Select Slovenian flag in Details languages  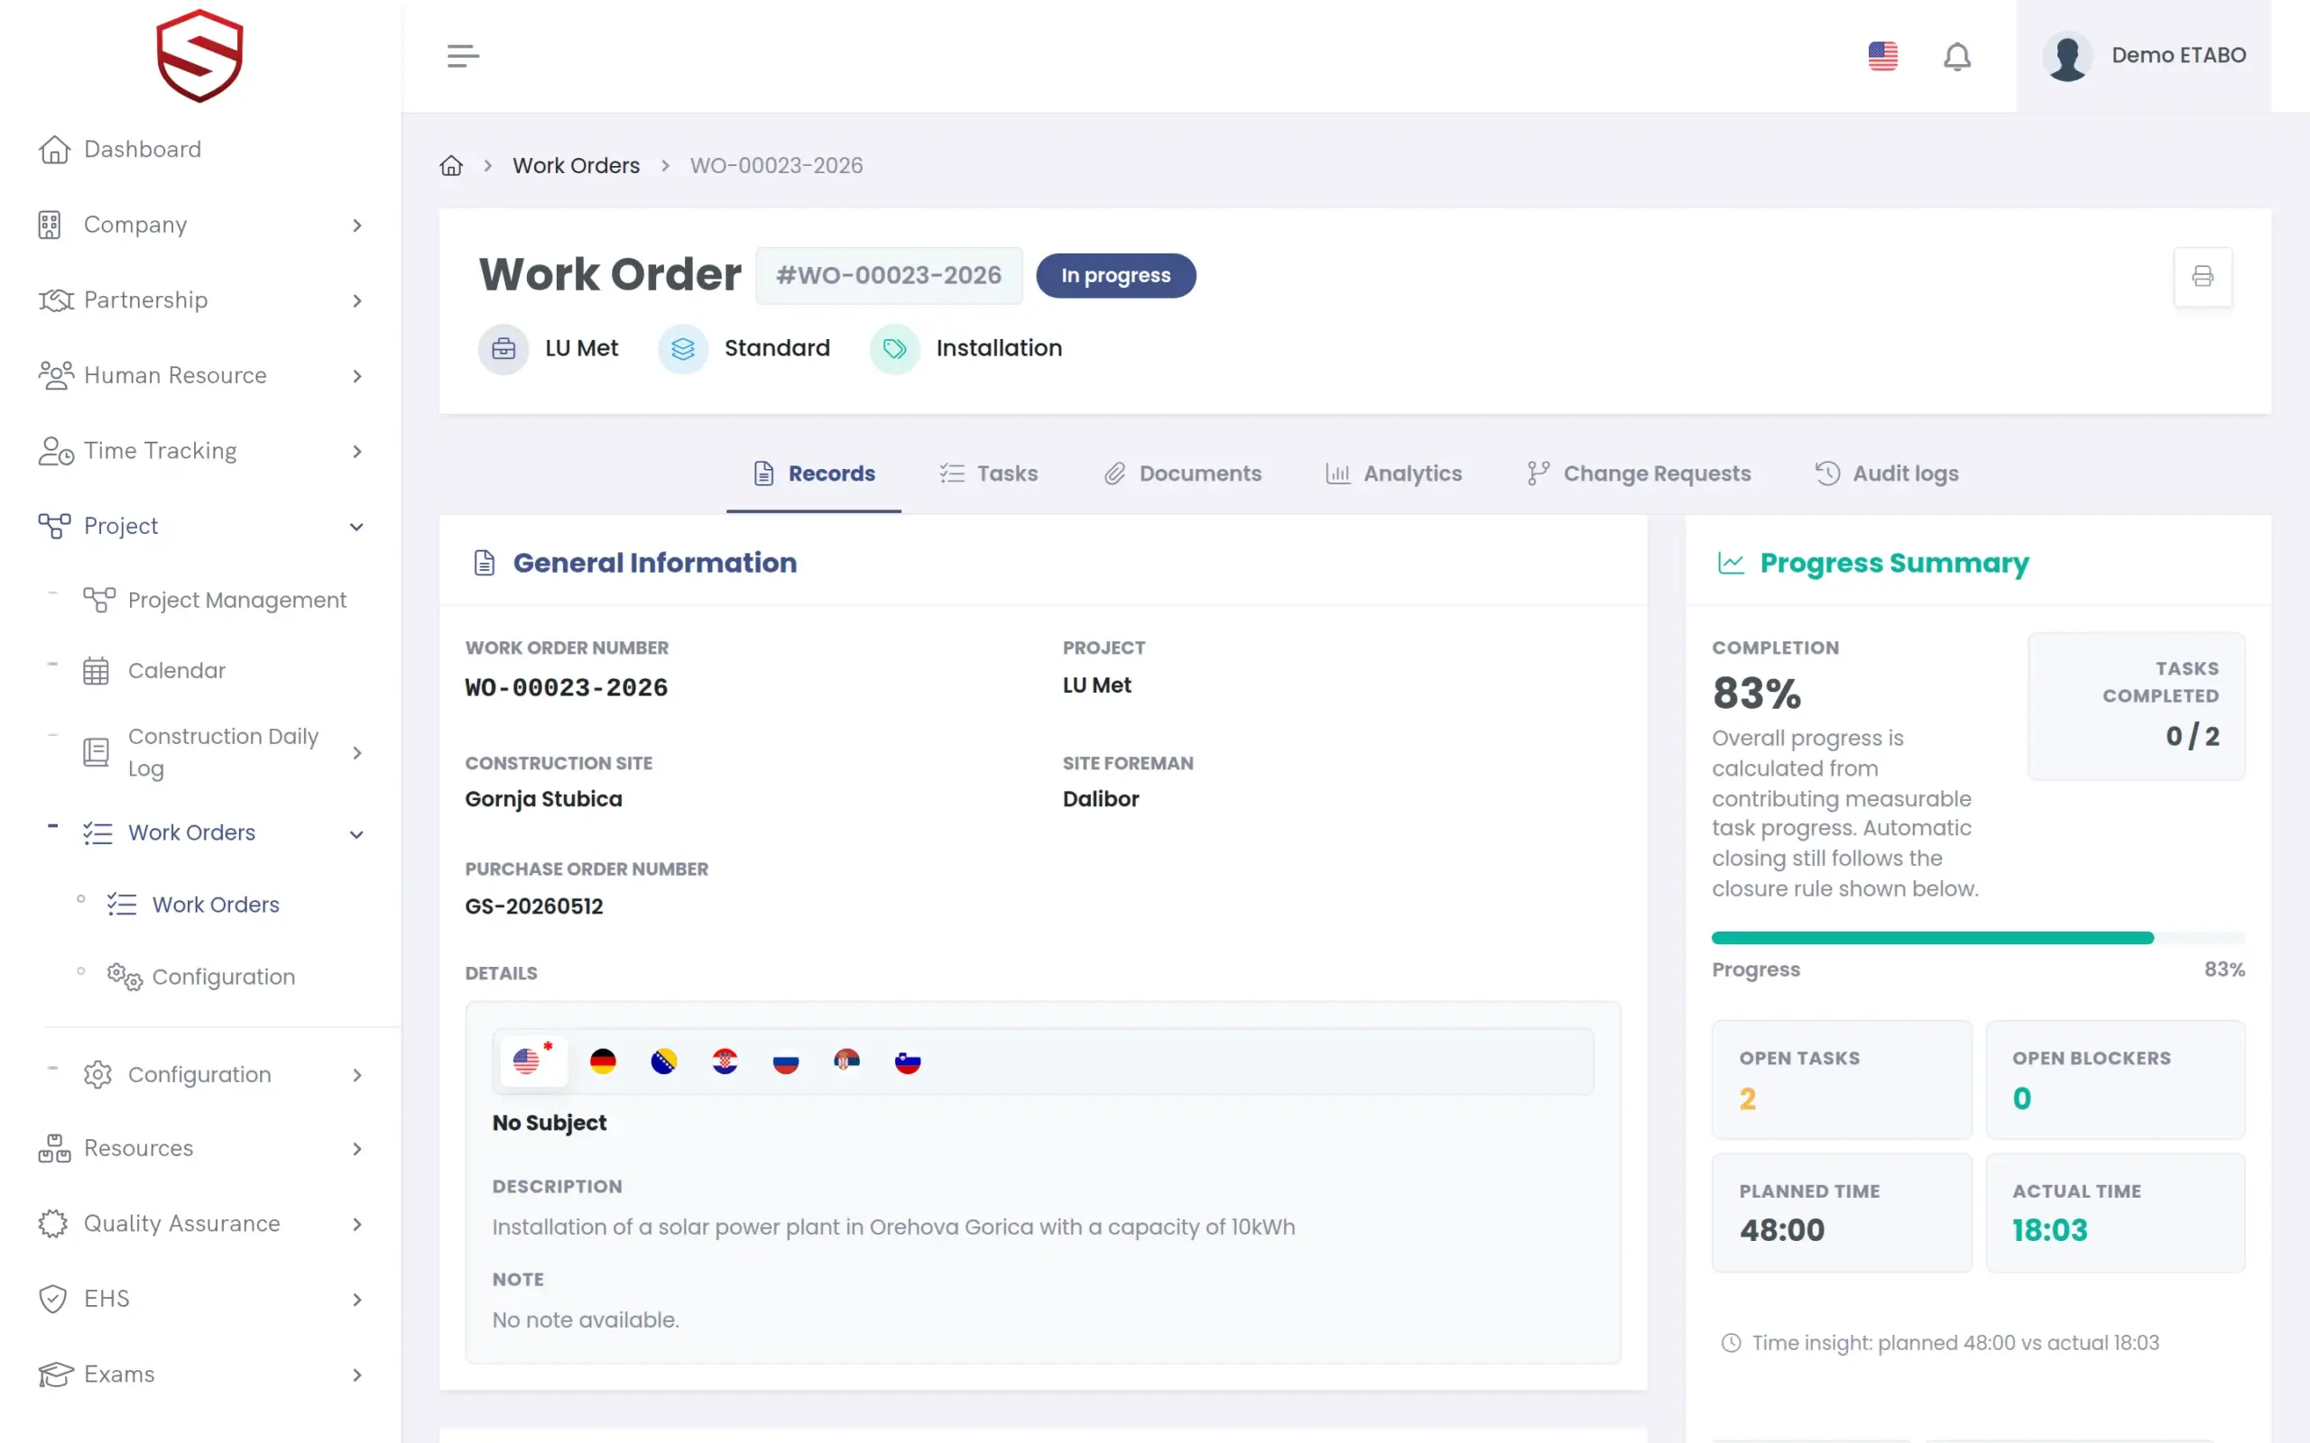click(908, 1062)
